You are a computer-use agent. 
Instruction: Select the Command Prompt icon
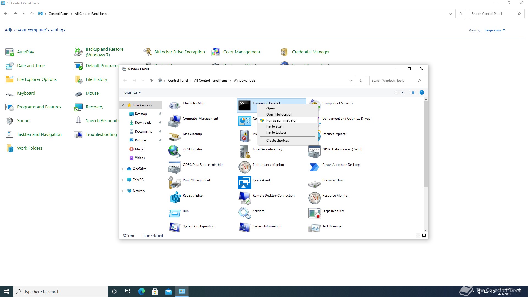point(244,105)
